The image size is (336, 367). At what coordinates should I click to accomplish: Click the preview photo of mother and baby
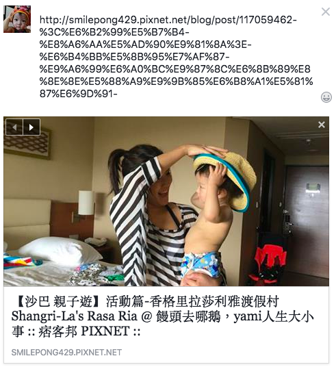pos(166,201)
